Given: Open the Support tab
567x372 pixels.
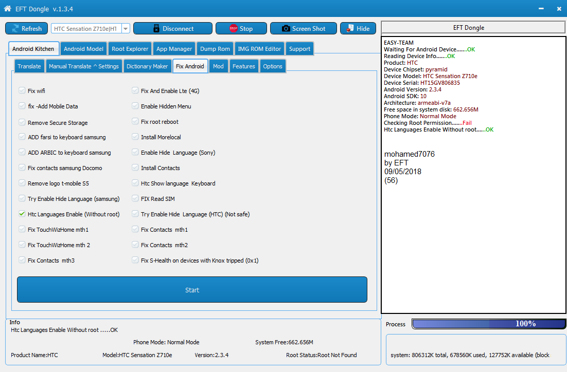Looking at the screenshot, I should tap(299, 49).
